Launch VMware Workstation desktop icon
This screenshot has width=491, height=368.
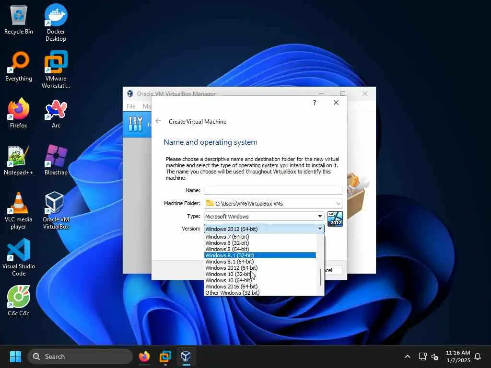click(56, 69)
